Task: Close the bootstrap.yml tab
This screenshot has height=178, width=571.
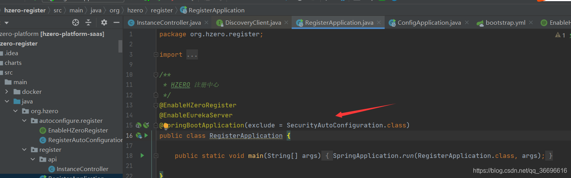Action: point(531,23)
